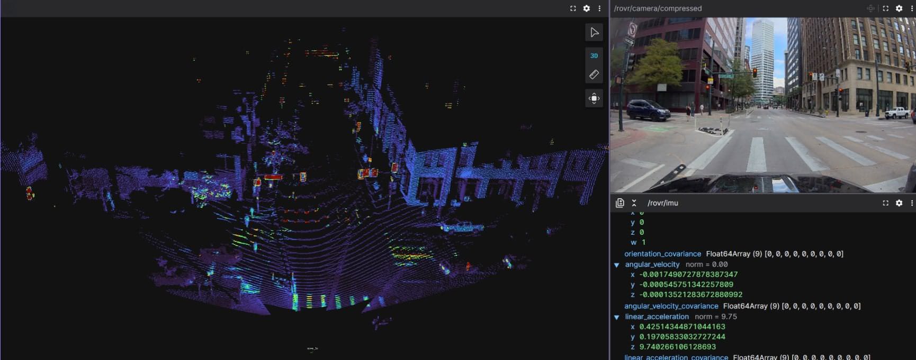Collapse the linear_acceleration node
This screenshot has height=360, width=916.
(x=617, y=317)
